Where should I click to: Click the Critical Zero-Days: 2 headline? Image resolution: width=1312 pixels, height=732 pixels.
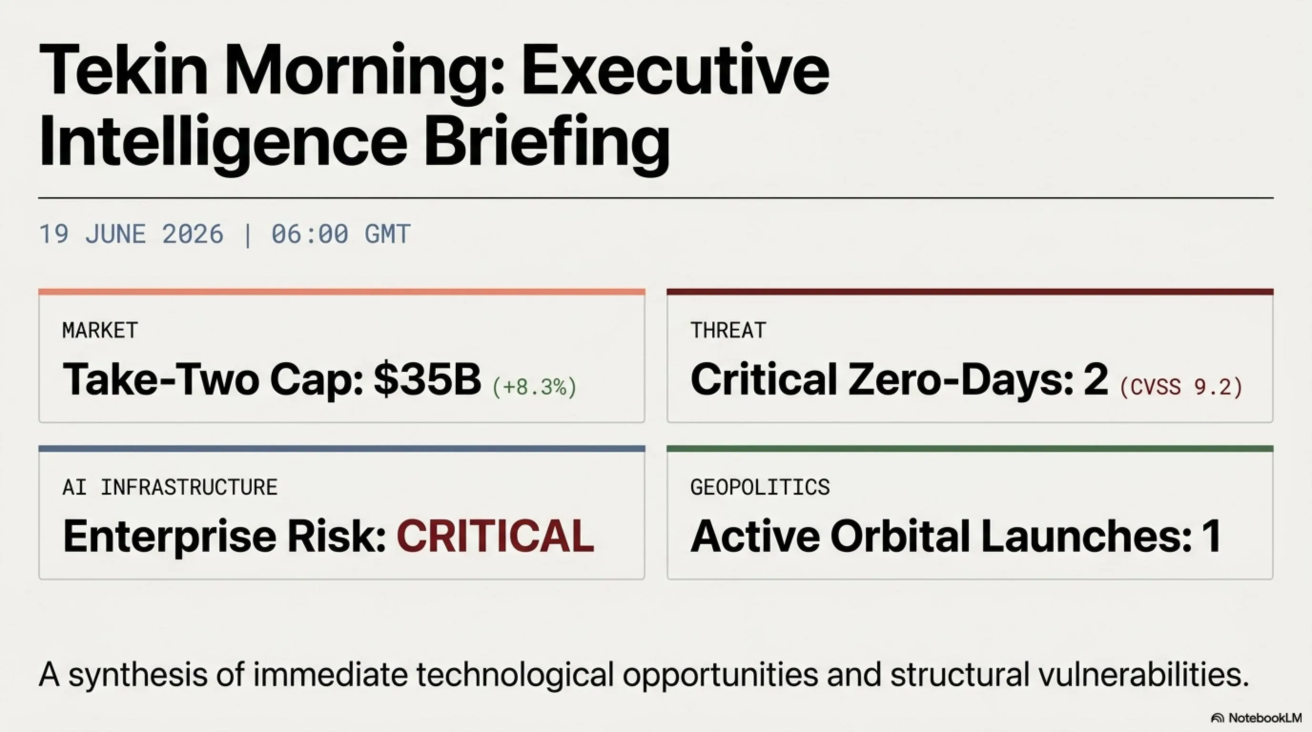click(x=899, y=380)
